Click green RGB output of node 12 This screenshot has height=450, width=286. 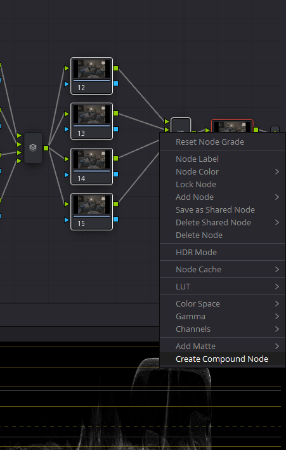[116, 69]
